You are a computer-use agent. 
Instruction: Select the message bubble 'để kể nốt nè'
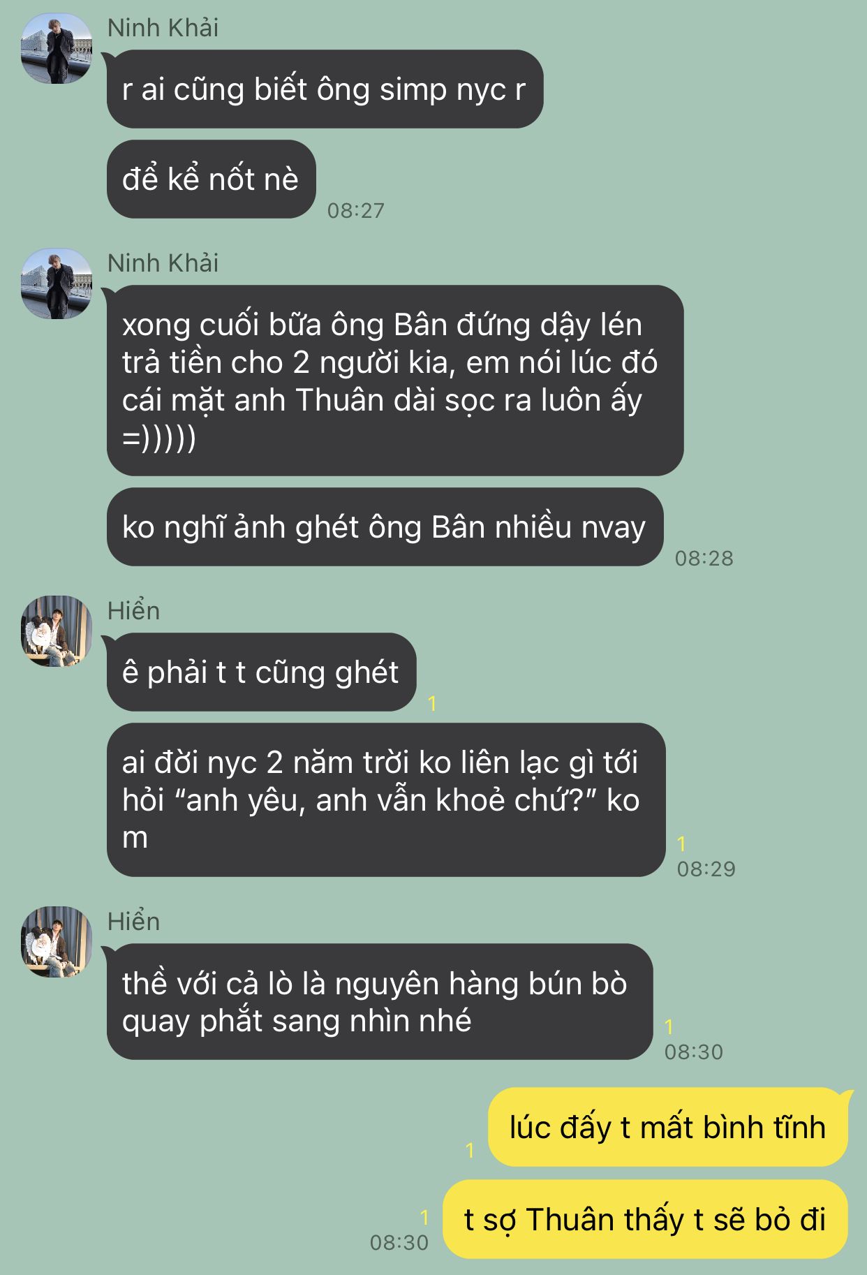(x=211, y=179)
